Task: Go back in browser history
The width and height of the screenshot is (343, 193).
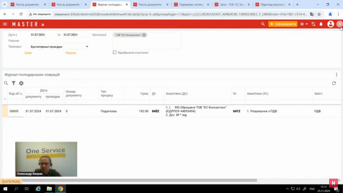Action: point(5,14)
